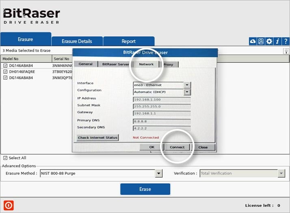Toggle the Select All checkbox
This screenshot has height=213, width=290.
click(x=5, y=158)
